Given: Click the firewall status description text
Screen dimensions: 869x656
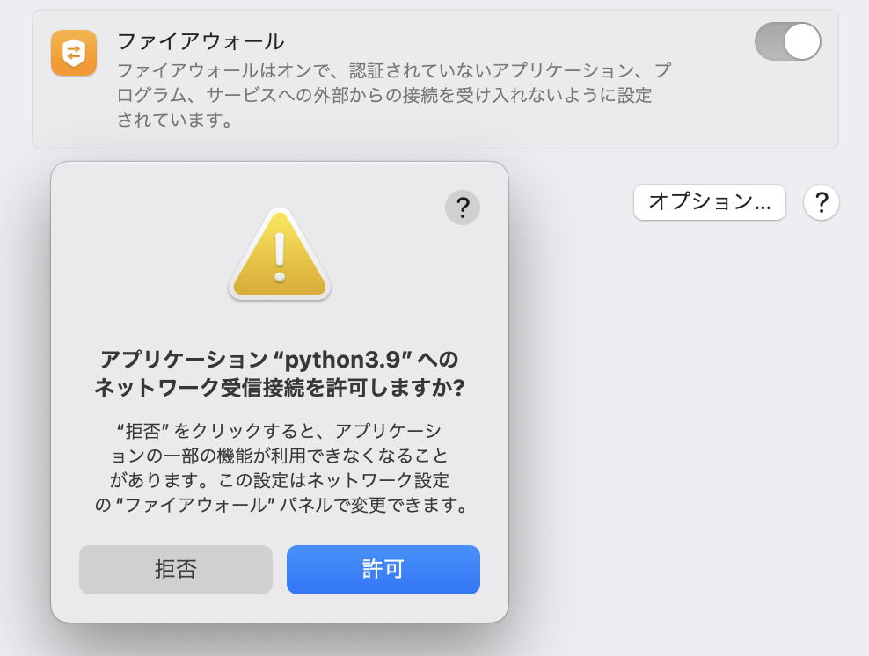Looking at the screenshot, I should [394, 95].
